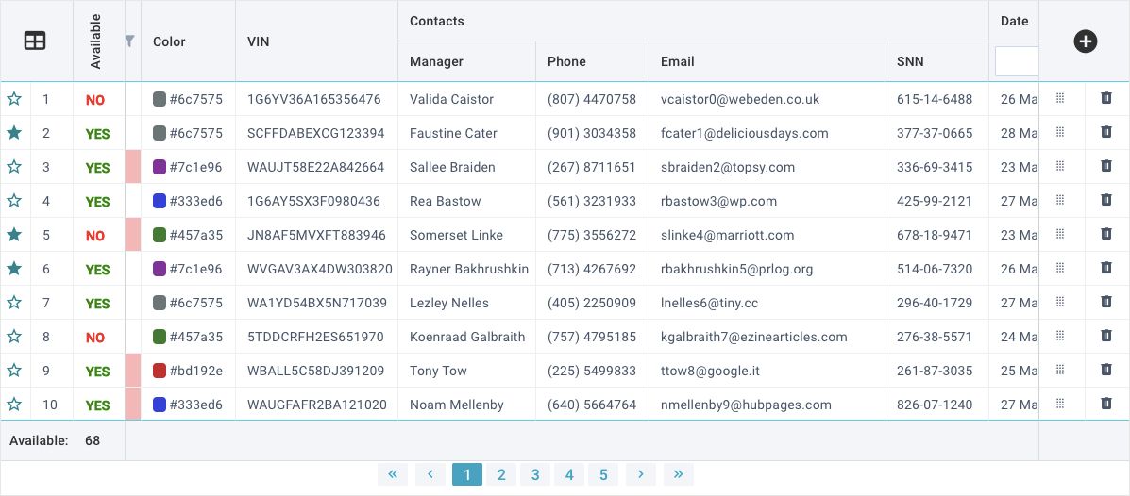Switch to page 5

click(603, 474)
